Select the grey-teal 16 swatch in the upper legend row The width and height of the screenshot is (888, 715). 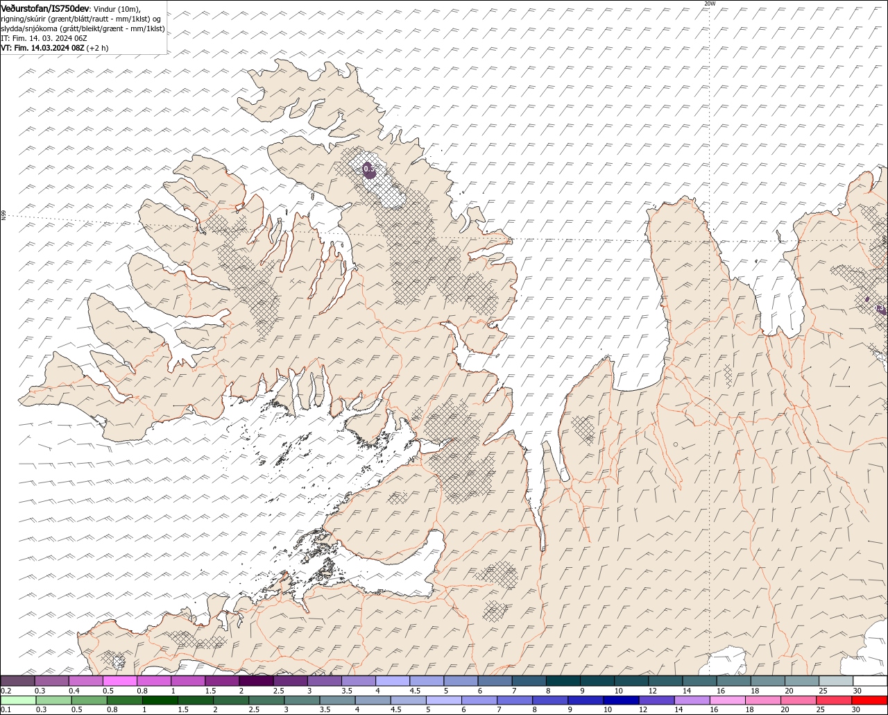click(734, 681)
